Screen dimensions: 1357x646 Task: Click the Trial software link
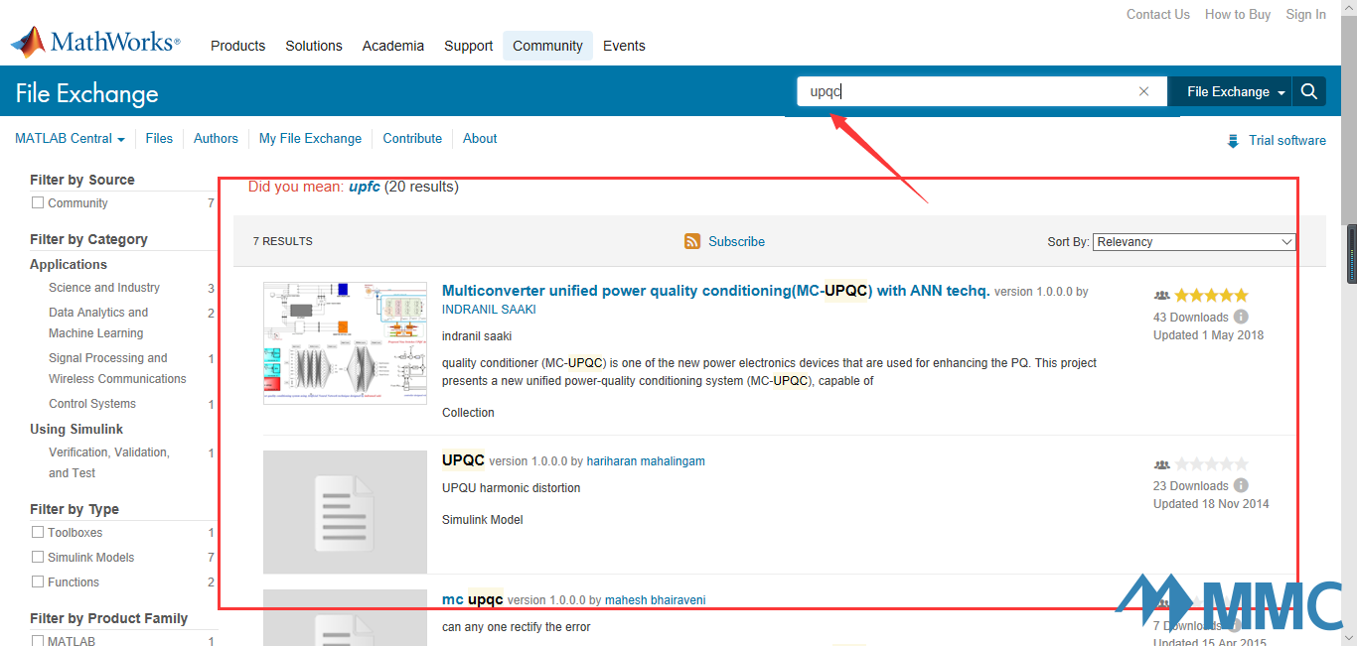(1287, 141)
